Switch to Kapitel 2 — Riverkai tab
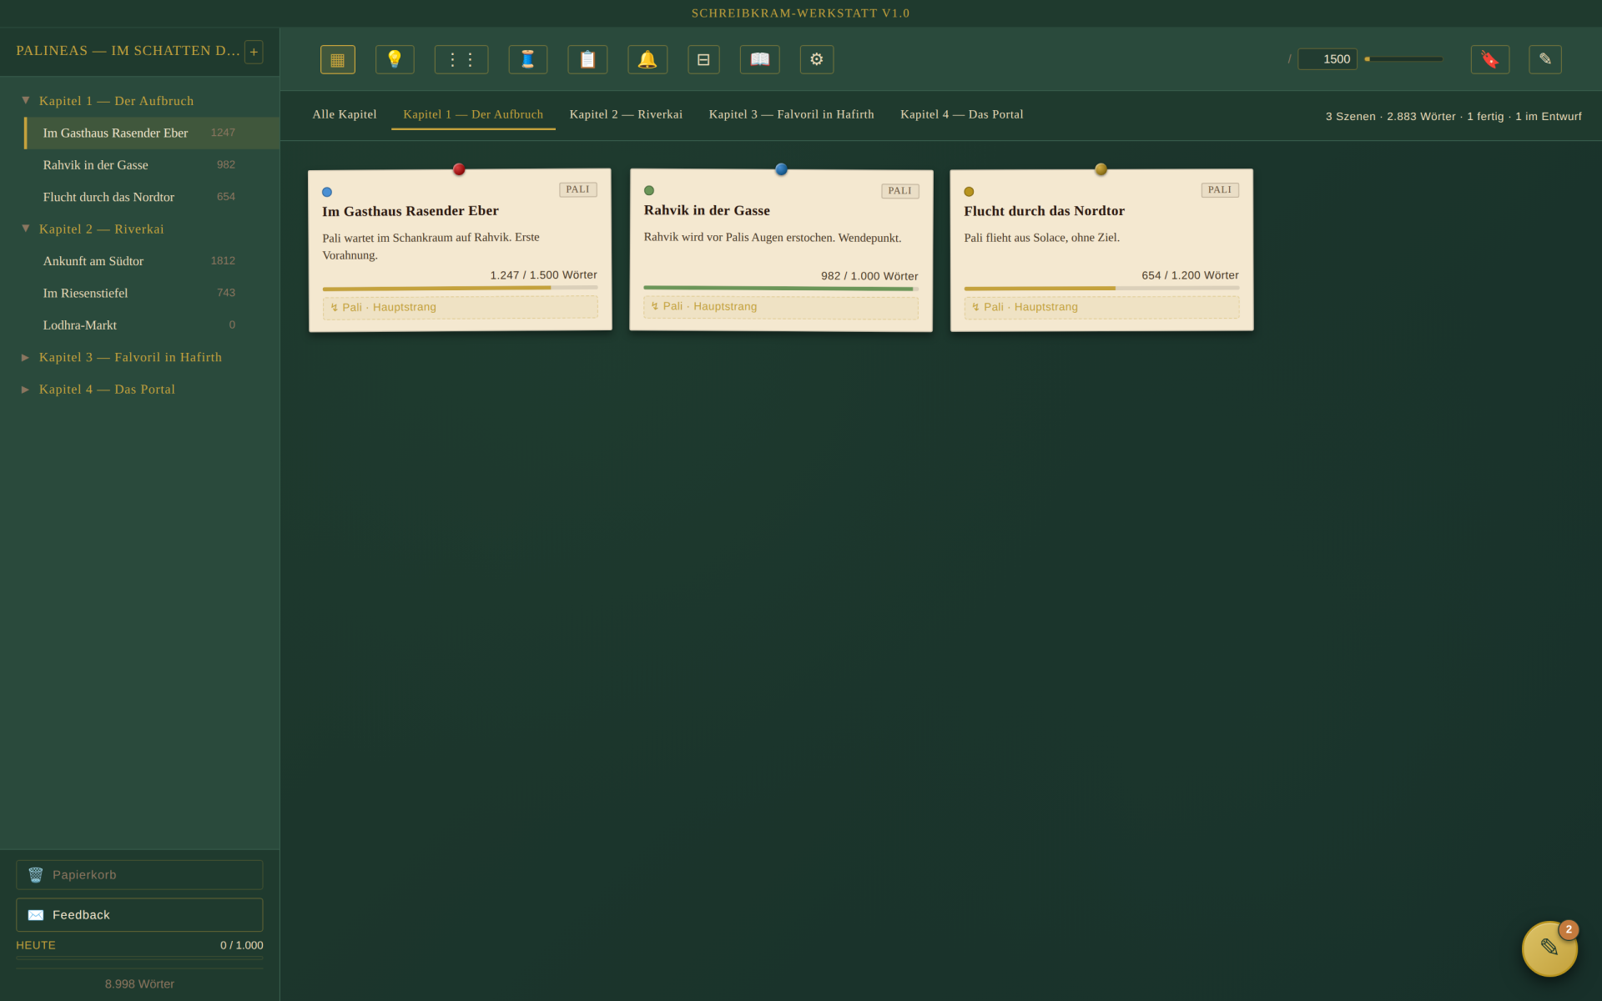This screenshot has height=1001, width=1602. [x=626, y=114]
